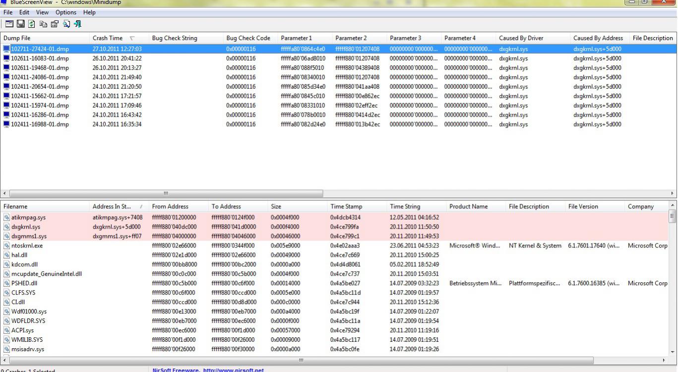Open the Edit menu
This screenshot has height=372, width=678.
pos(24,12)
